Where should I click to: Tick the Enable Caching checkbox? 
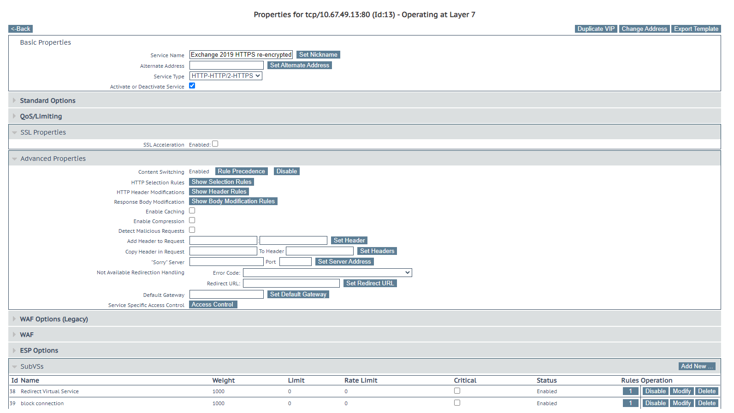(x=192, y=211)
